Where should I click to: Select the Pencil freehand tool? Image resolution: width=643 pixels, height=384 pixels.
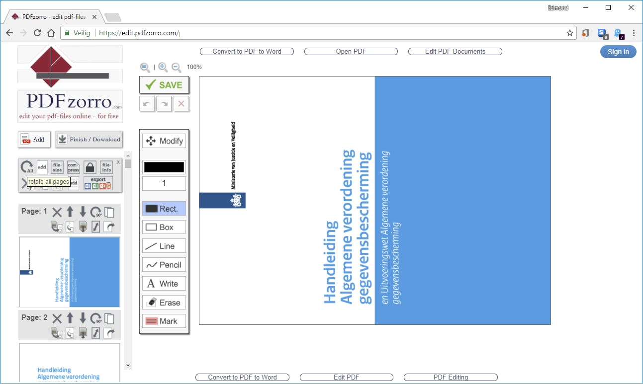[x=164, y=265]
